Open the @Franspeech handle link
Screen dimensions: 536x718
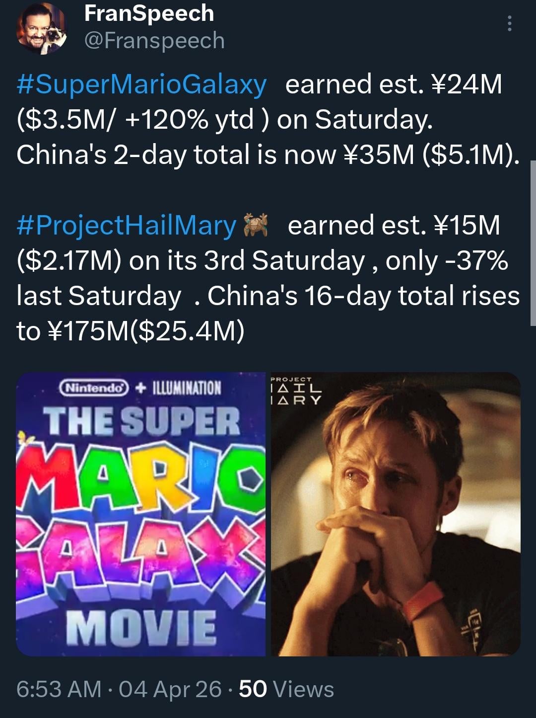(154, 40)
